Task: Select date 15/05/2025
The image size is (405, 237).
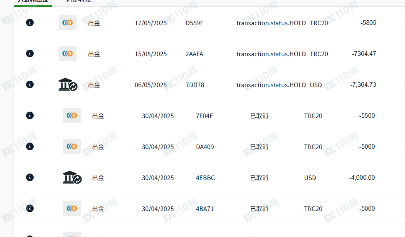Action: (x=151, y=54)
